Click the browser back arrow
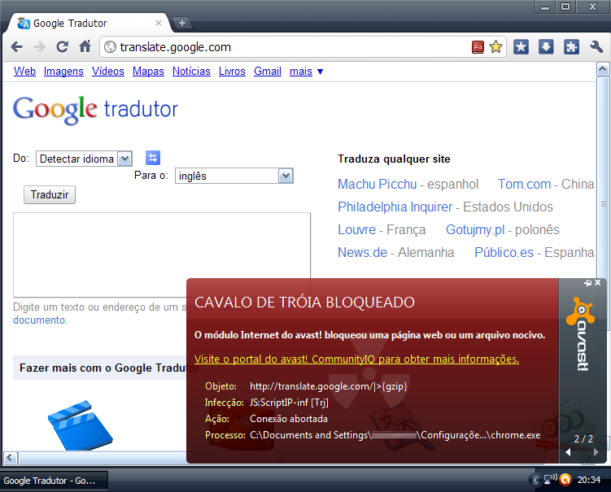 coord(16,47)
